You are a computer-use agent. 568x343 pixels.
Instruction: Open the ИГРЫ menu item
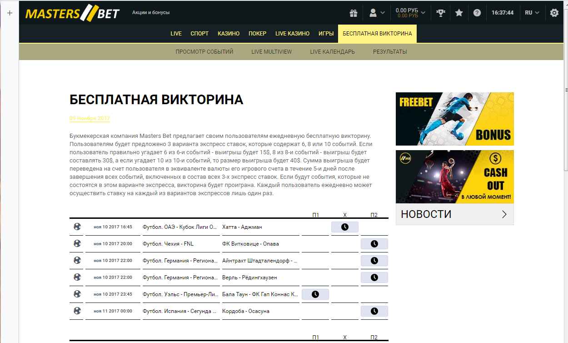[326, 34]
